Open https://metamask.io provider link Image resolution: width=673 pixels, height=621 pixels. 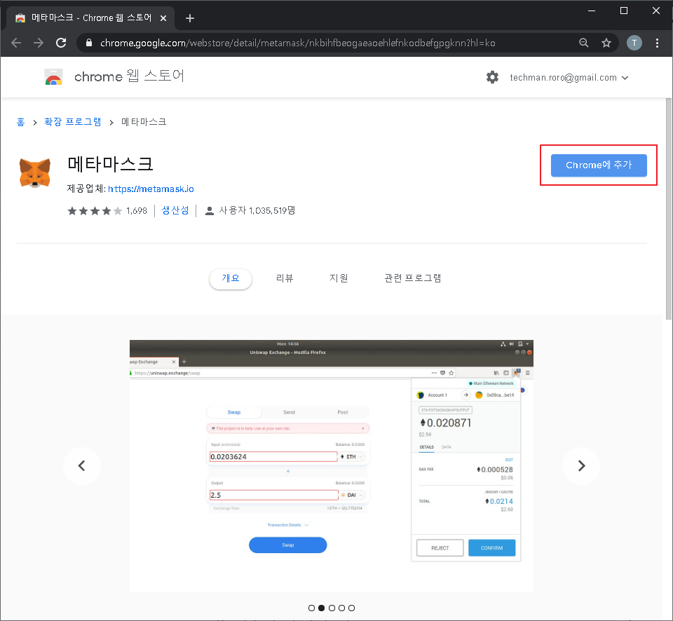point(151,189)
